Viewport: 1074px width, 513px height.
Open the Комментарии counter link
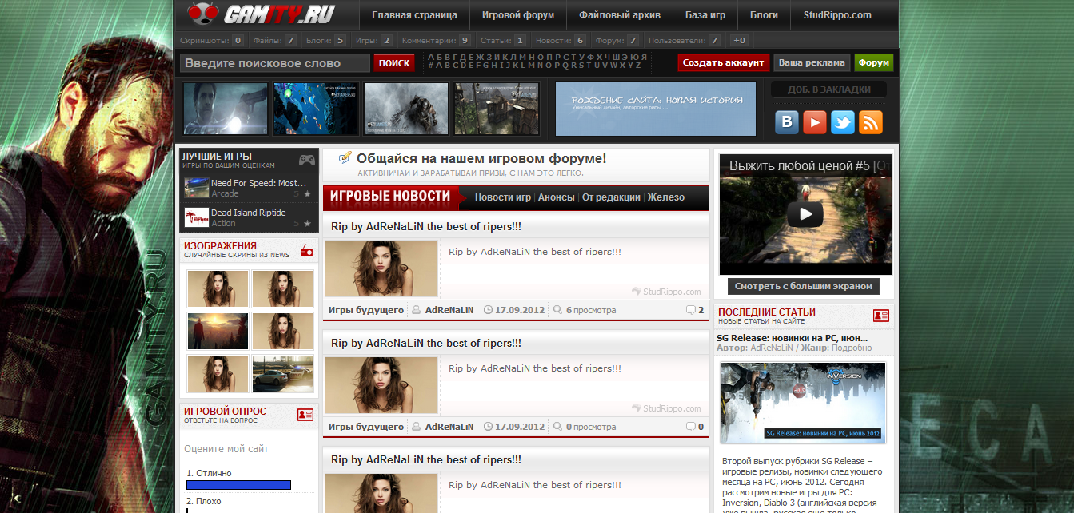pos(436,40)
